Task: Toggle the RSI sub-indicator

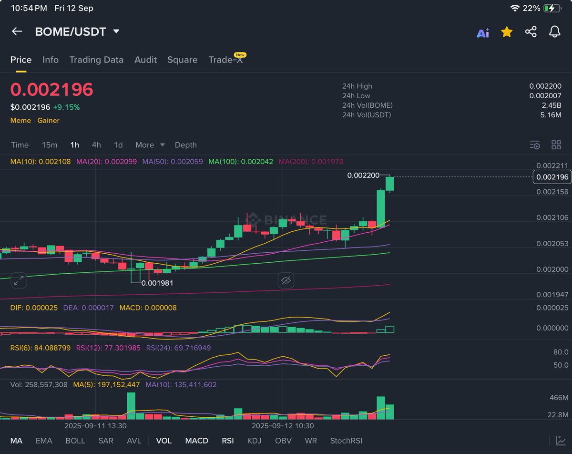Action: pos(228,441)
